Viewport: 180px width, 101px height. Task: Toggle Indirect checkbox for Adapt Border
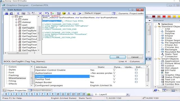(136, 82)
